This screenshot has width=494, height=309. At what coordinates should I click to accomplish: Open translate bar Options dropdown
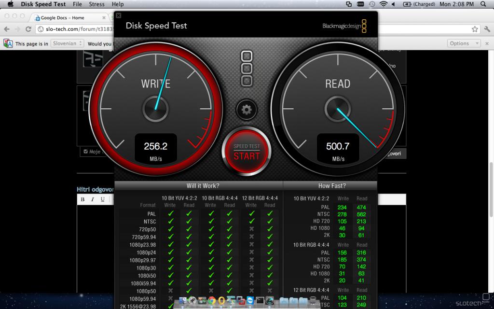[464, 43]
